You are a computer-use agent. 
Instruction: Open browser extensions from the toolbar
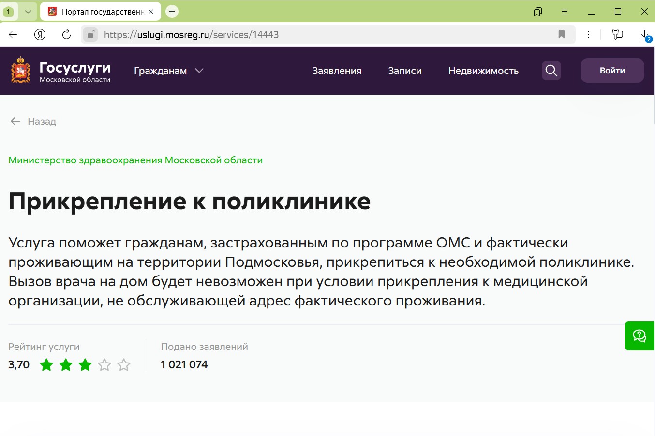[617, 34]
